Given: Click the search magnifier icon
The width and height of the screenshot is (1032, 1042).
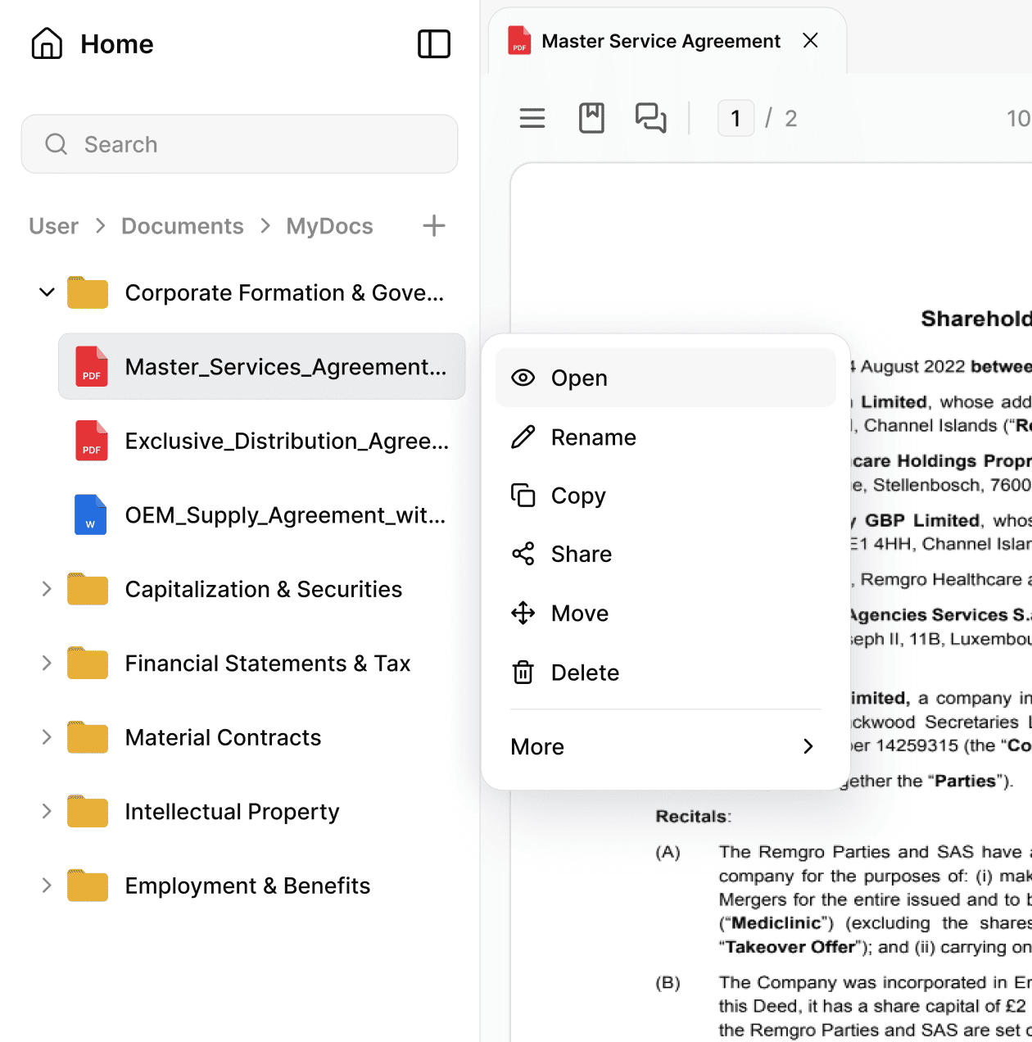Looking at the screenshot, I should [56, 143].
